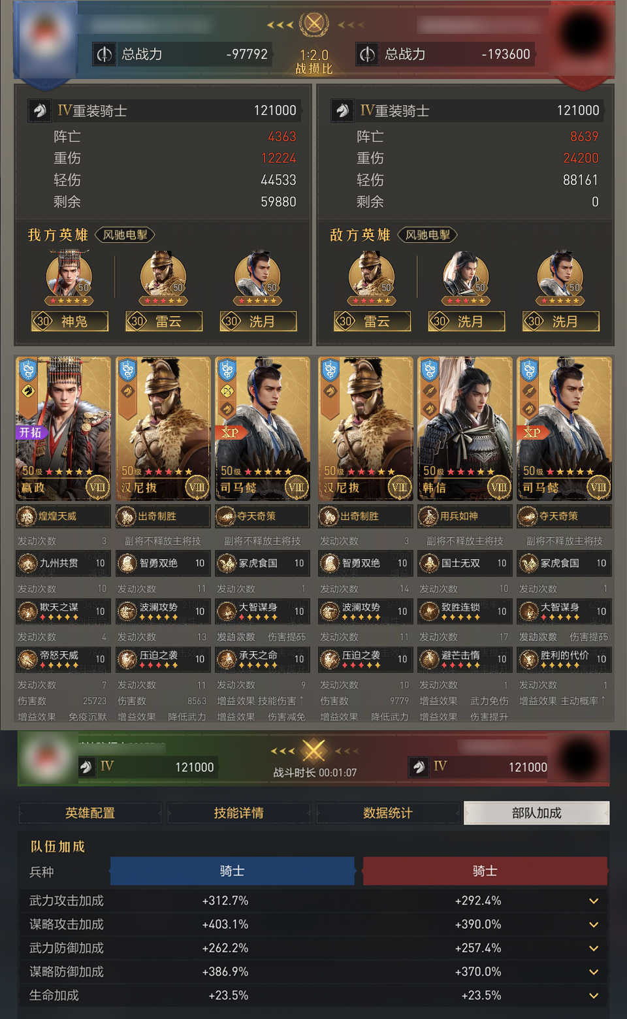Click the 致胜连锁 skill icon
Image resolution: width=627 pixels, height=1019 pixels.
coord(429,611)
